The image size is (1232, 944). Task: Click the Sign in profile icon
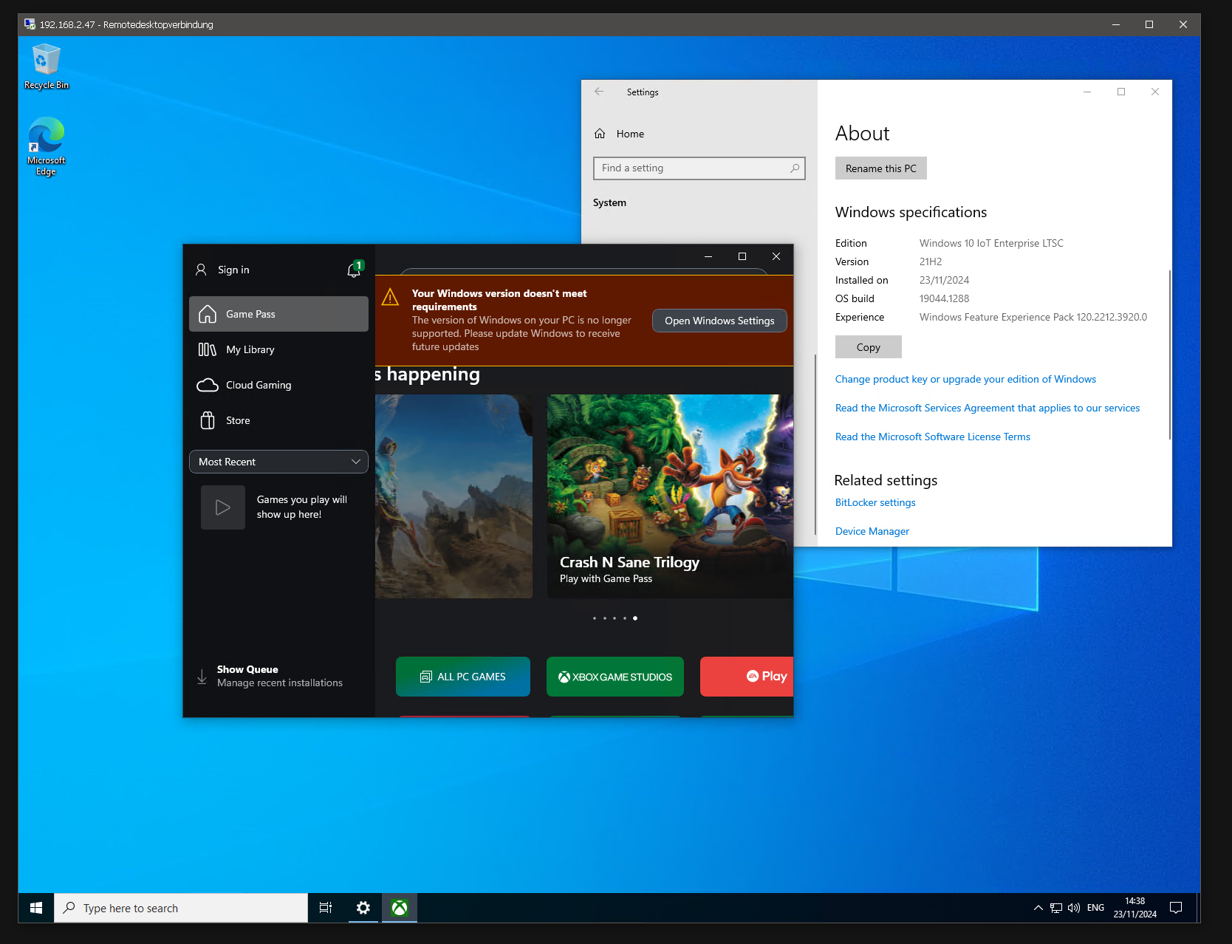pos(201,270)
